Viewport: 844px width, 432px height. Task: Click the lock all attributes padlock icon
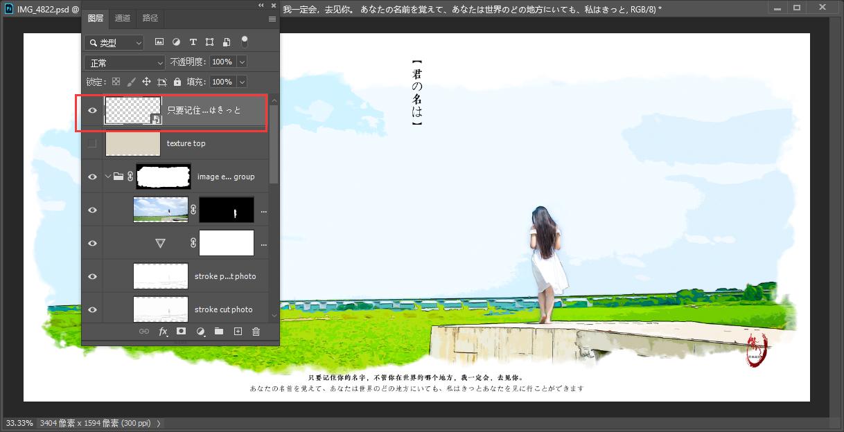click(177, 82)
